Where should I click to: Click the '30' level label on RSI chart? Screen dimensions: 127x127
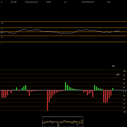(x=2, y=37)
